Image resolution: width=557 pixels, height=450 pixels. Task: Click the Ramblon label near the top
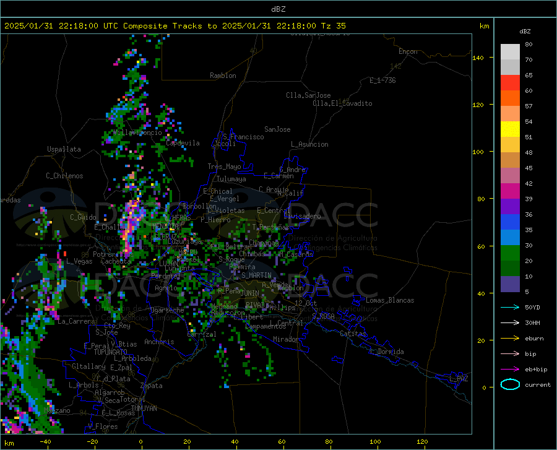tap(223, 76)
